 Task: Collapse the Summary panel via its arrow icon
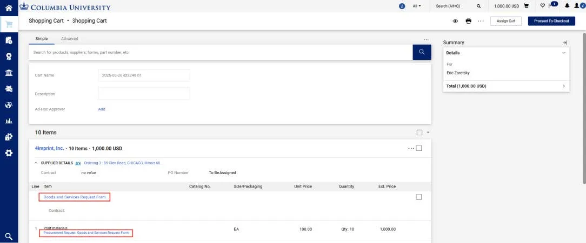565,43
